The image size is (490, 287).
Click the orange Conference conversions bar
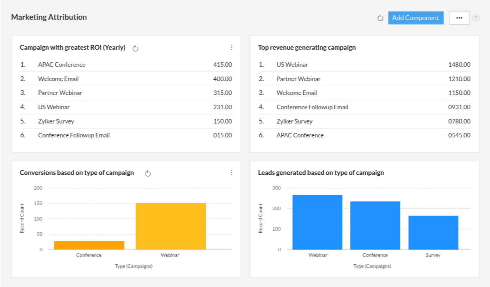(x=89, y=245)
